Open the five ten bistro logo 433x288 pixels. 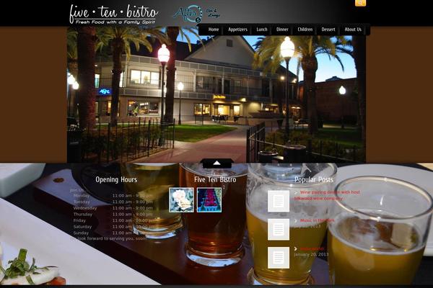[x=113, y=14]
